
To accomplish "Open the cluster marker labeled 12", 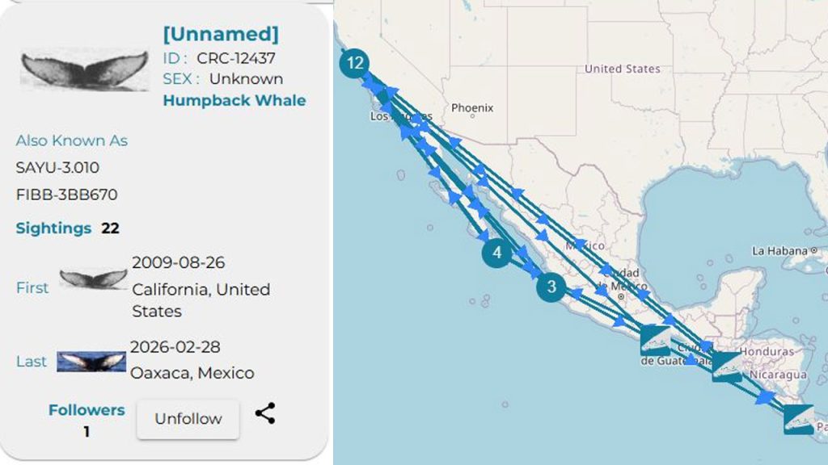I will [x=354, y=63].
